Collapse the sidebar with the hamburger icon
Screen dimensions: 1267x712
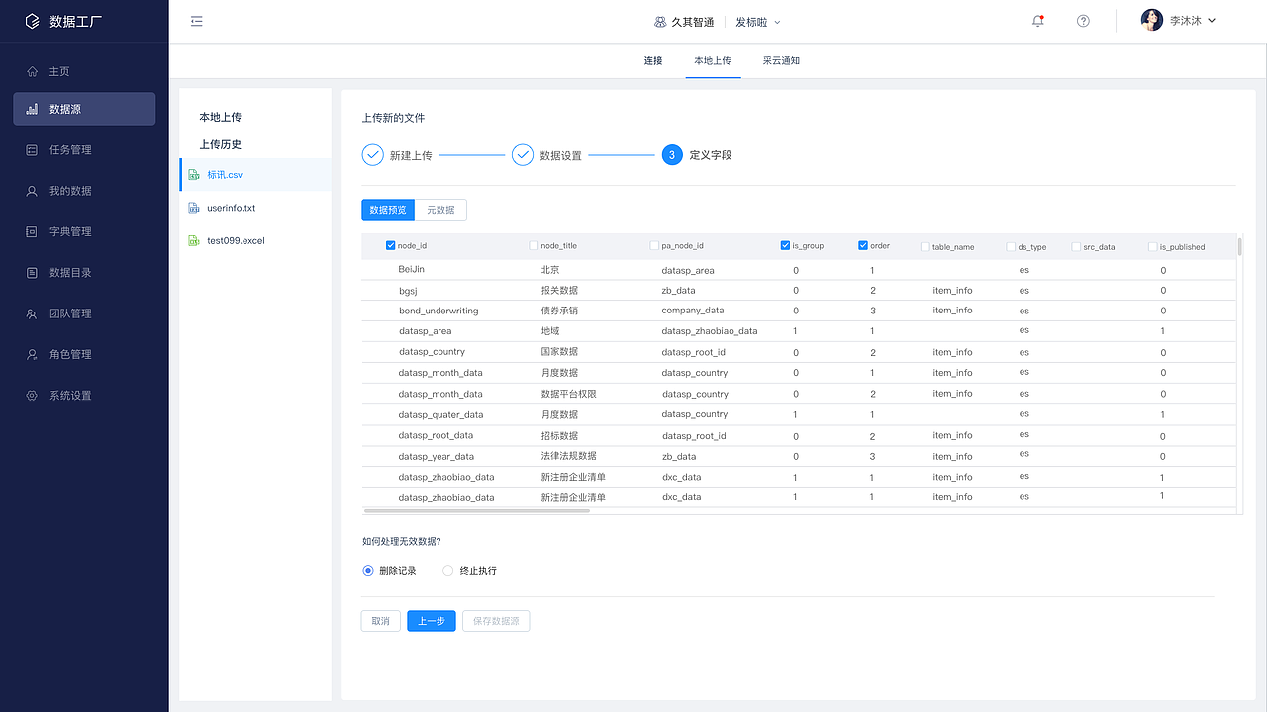196,20
